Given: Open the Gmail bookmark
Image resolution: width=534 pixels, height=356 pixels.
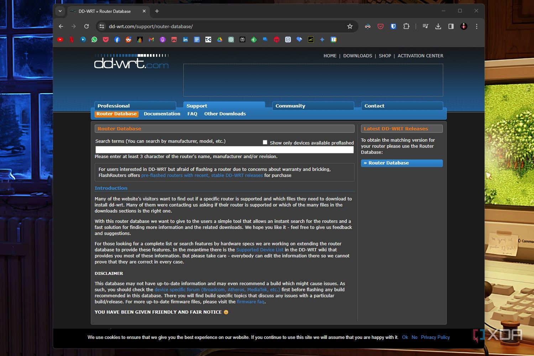Looking at the screenshot, I should pos(151,40).
